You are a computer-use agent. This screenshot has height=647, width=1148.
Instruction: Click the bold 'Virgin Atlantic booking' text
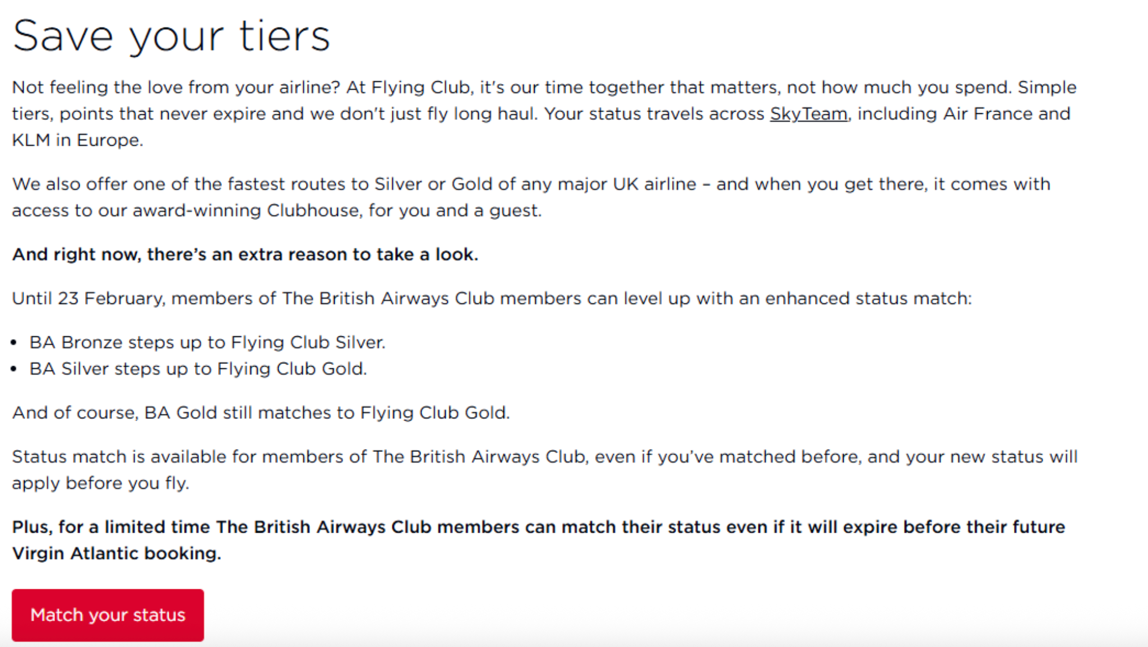tap(116, 554)
